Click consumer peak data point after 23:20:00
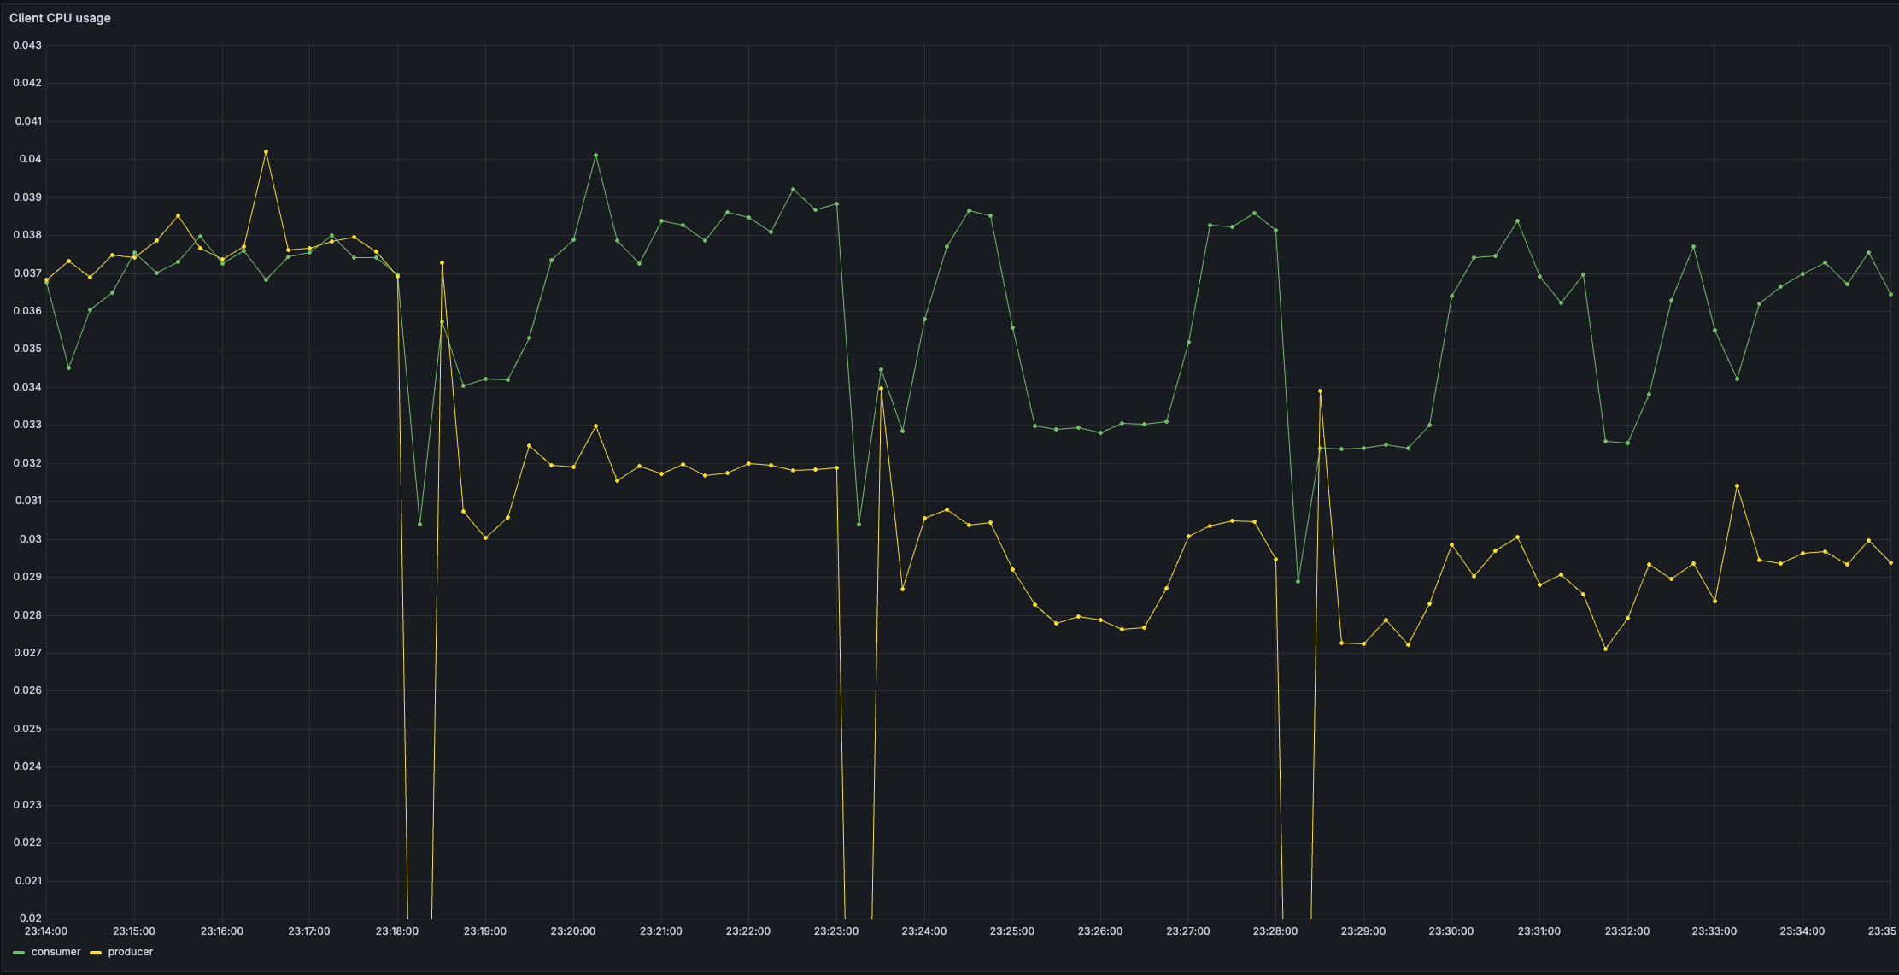The image size is (1899, 975). 595,156
